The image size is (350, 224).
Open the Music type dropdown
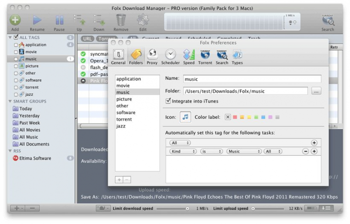point(244,152)
